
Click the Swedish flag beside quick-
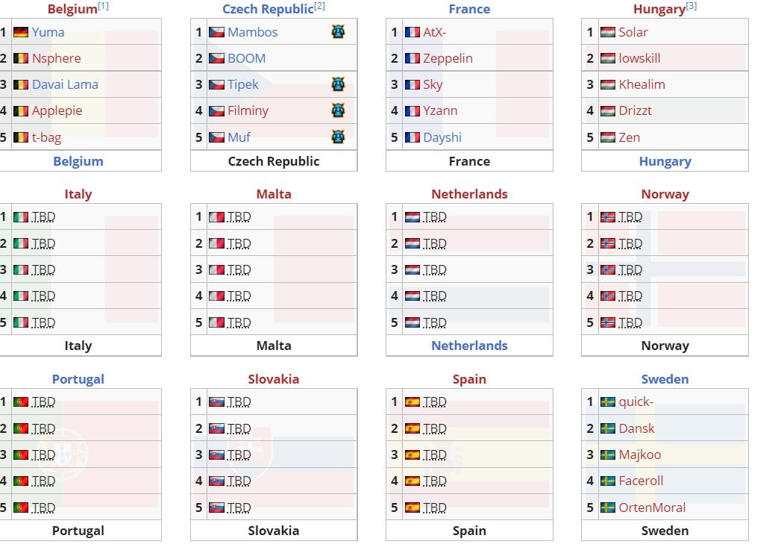coord(608,402)
